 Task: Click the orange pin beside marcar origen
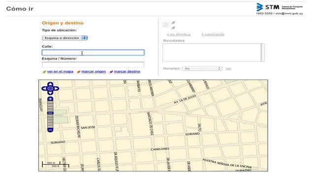point(79,72)
